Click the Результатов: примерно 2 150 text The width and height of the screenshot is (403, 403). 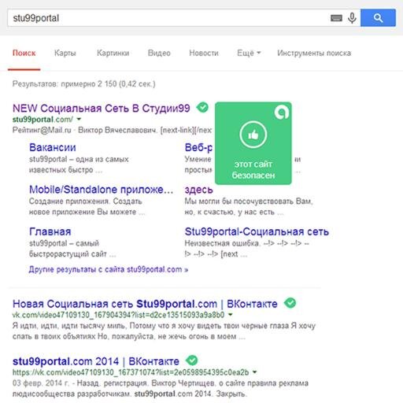pos(83,84)
